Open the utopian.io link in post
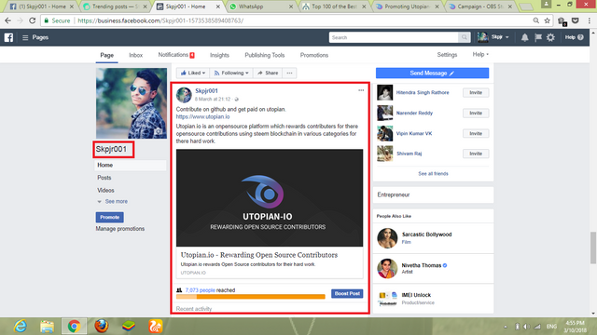Image resolution: width=597 pixels, height=335 pixels. pos(202,116)
